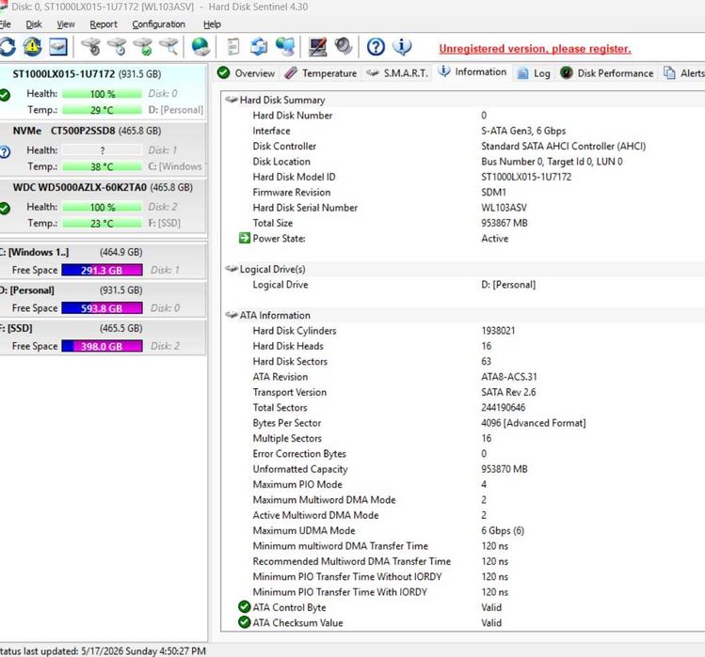Image resolution: width=705 pixels, height=657 pixels.
Task: Click the Bytes Per Sector 4096 value
Action: 534,423
